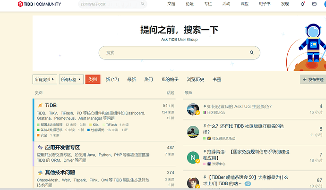The height and width of the screenshot is (190, 326).
Task: Open the green N user avatar
Action: [x=193, y=157]
